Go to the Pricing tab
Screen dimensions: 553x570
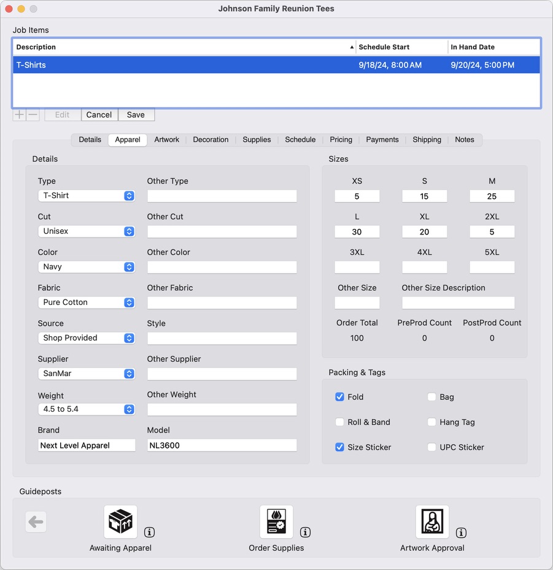341,140
